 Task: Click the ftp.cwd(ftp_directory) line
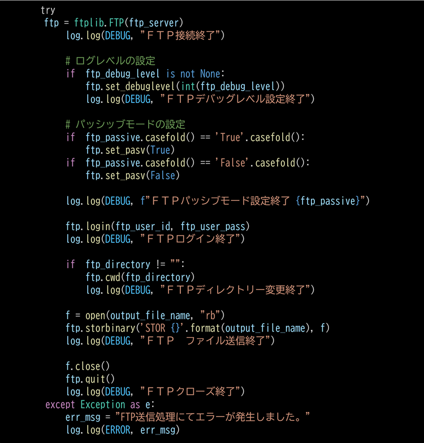tap(140, 277)
